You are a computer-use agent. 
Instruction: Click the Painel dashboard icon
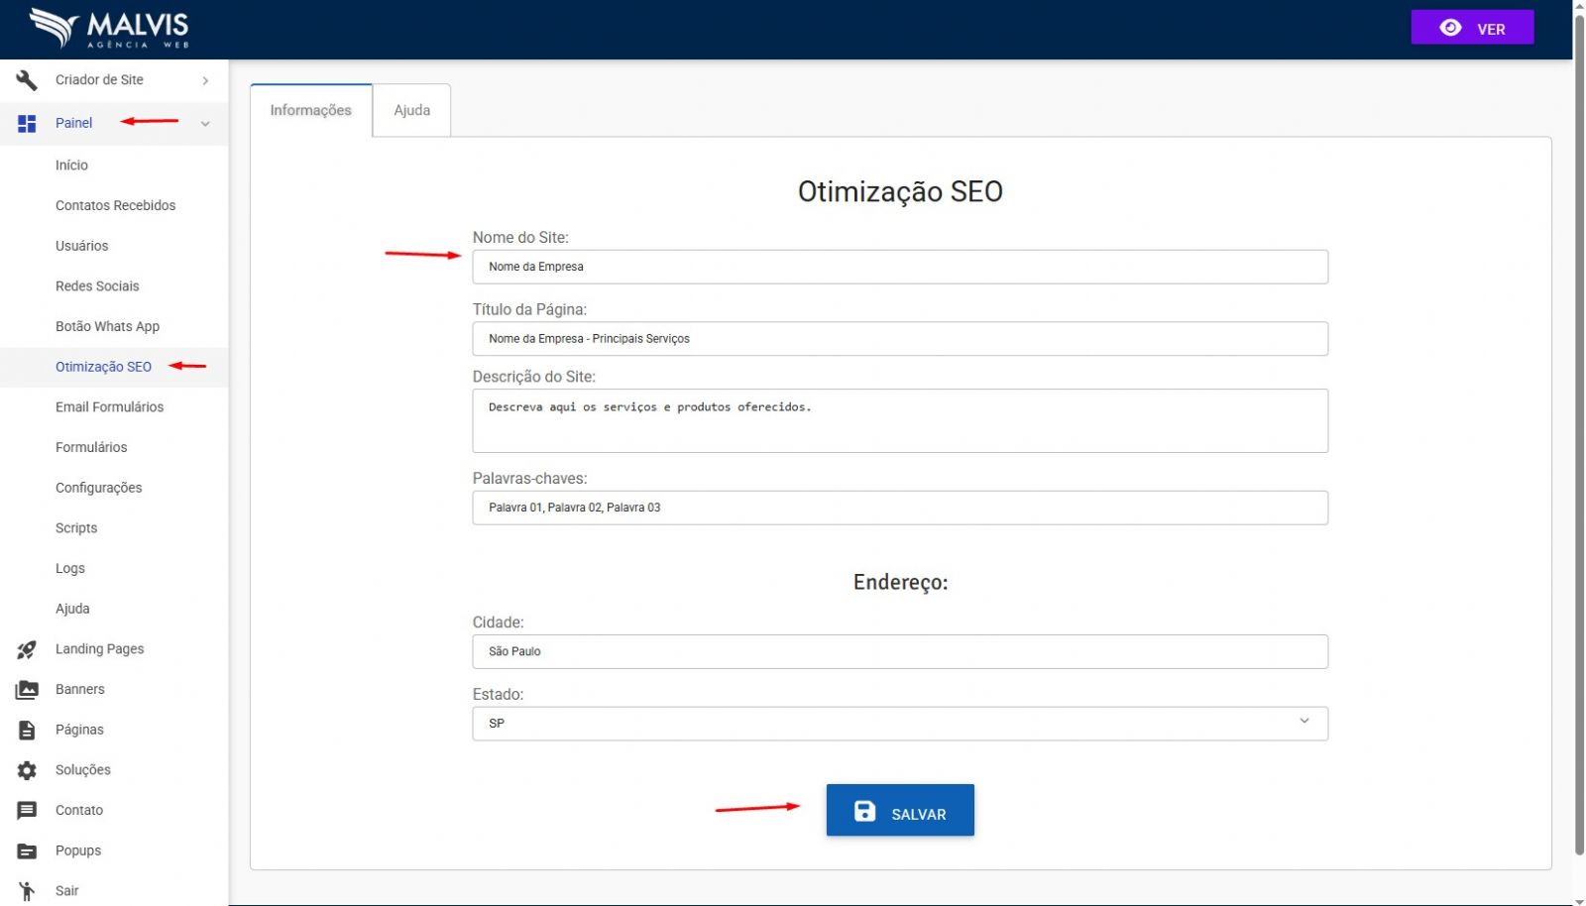coord(27,123)
